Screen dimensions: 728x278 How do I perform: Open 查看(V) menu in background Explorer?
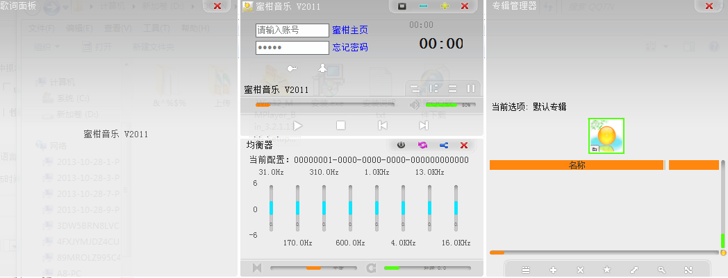[x=118, y=28]
